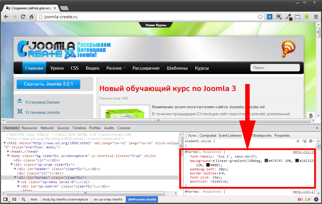This screenshot has height=204, width=322.
Task: Expand the background property value triangle
Action: tap(214, 161)
